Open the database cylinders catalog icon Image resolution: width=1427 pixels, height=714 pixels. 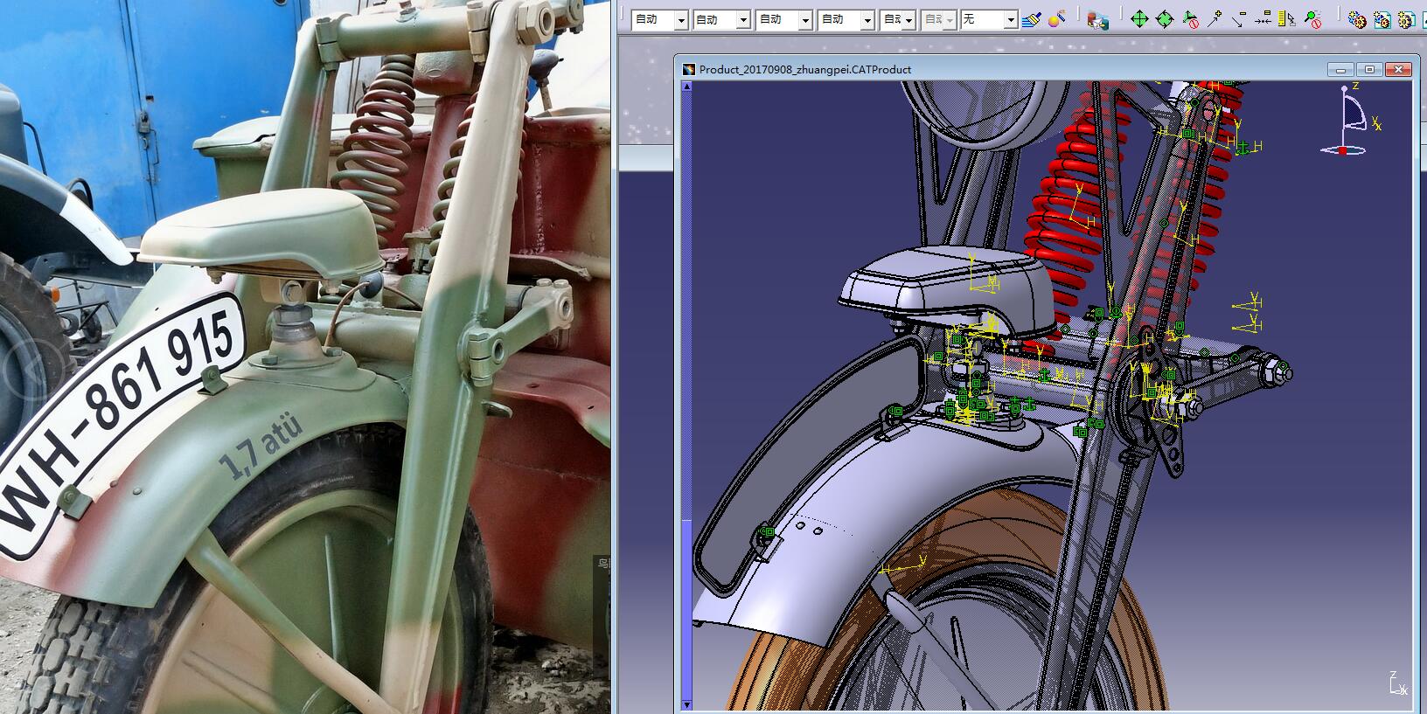[x=1098, y=19]
